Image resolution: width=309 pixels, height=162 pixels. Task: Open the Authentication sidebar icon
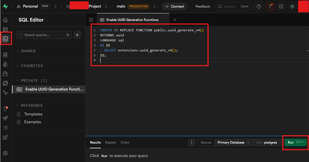5,64
